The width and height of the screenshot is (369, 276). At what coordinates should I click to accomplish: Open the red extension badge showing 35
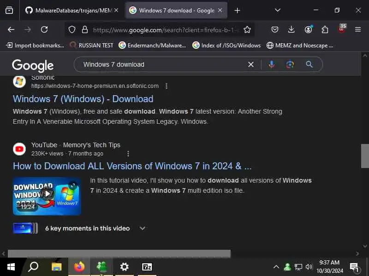(x=342, y=29)
